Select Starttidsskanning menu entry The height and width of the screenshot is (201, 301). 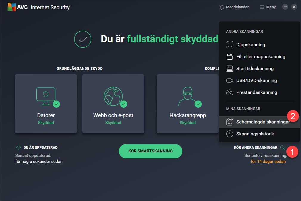click(x=260, y=69)
